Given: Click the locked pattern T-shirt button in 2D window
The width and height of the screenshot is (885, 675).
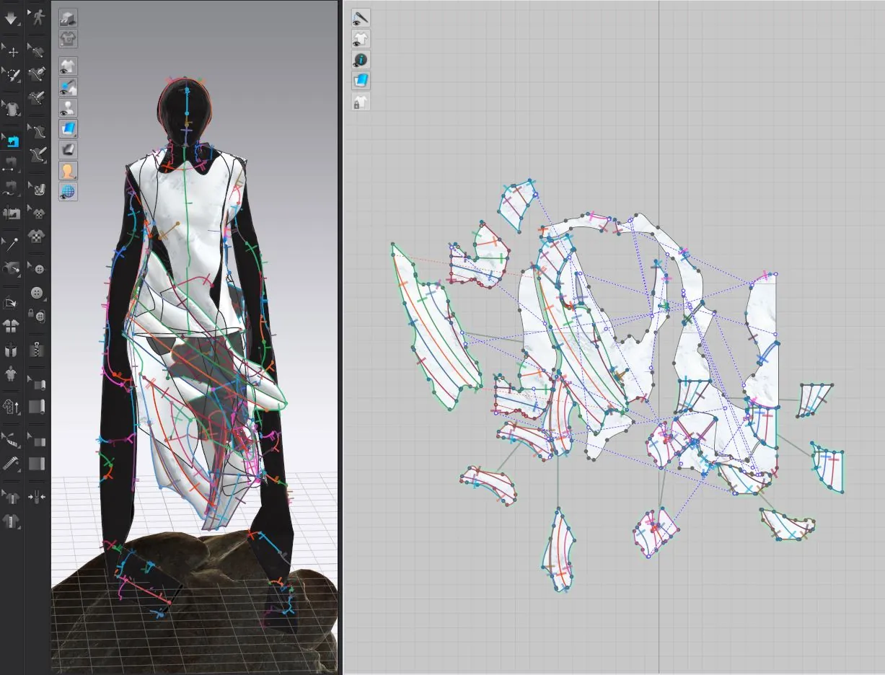Looking at the screenshot, I should (x=361, y=102).
